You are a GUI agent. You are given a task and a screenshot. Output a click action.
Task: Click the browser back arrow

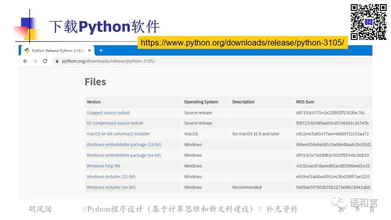pos(25,61)
